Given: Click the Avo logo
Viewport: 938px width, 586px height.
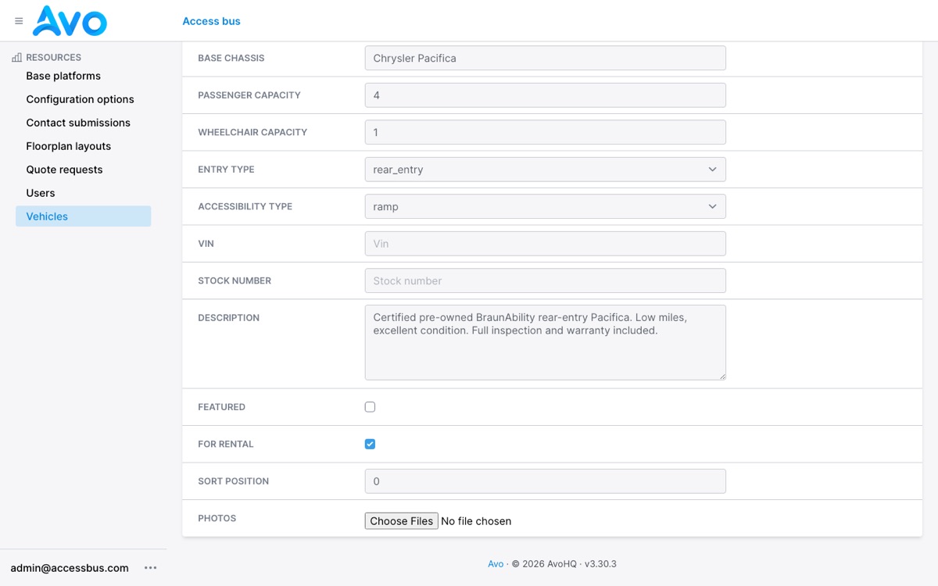Looking at the screenshot, I should pos(70,21).
